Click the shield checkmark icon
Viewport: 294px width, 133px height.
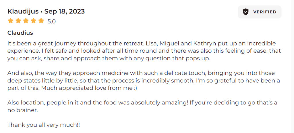(x=245, y=12)
